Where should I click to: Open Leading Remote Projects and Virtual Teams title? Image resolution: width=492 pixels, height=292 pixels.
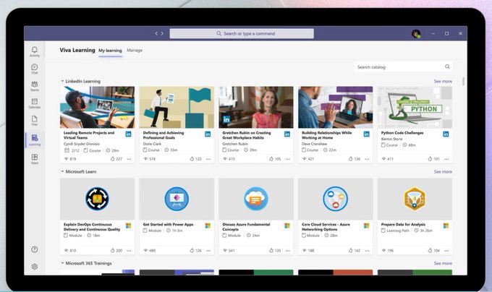(89, 135)
